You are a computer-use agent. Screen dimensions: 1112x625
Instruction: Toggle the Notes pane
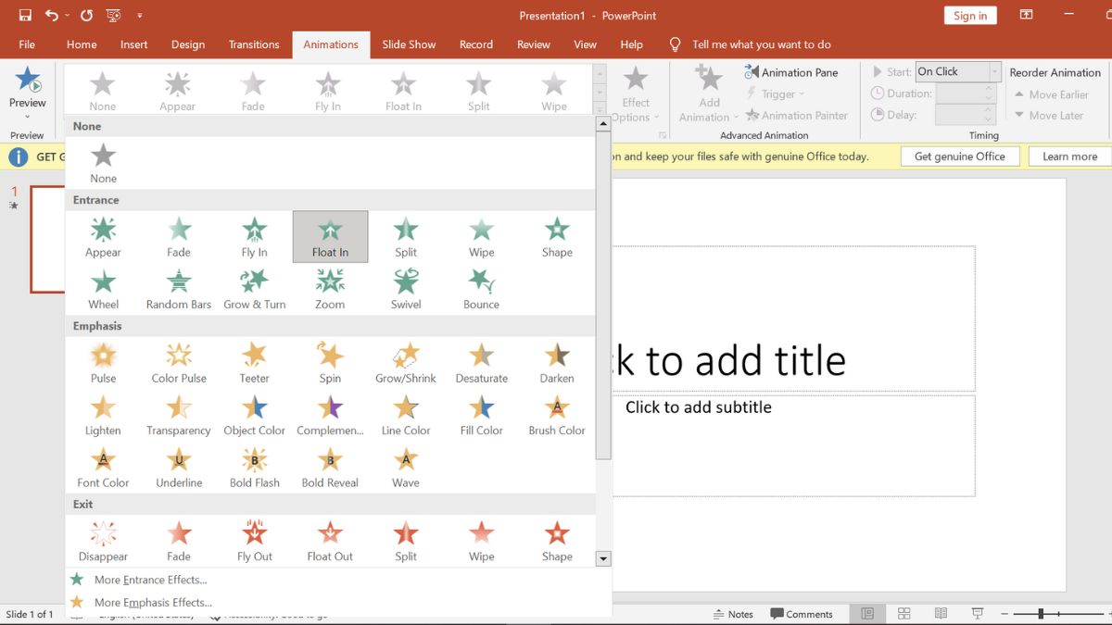click(733, 614)
